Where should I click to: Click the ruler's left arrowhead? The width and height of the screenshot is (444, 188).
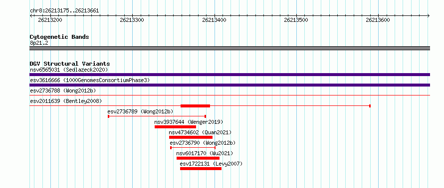click(x=31, y=16)
